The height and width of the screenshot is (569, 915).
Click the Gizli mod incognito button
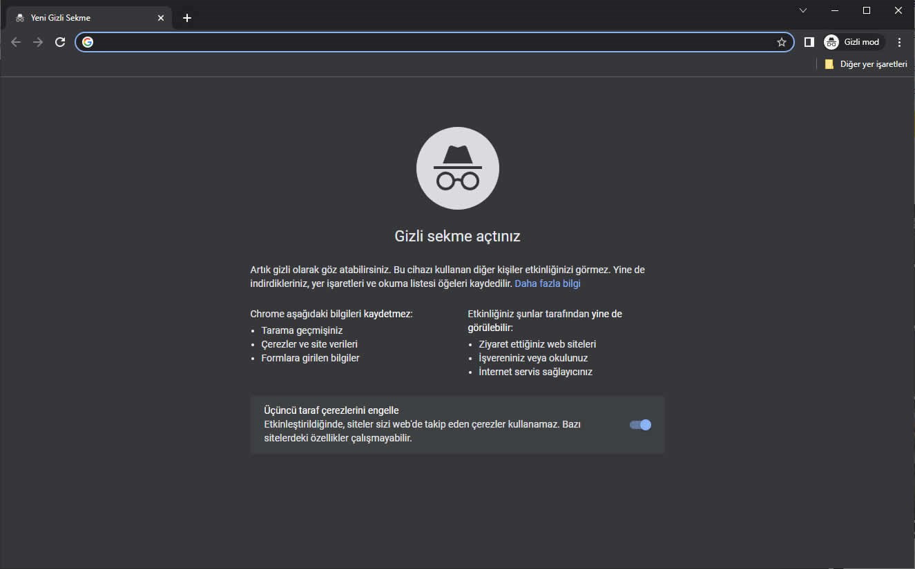pos(854,42)
